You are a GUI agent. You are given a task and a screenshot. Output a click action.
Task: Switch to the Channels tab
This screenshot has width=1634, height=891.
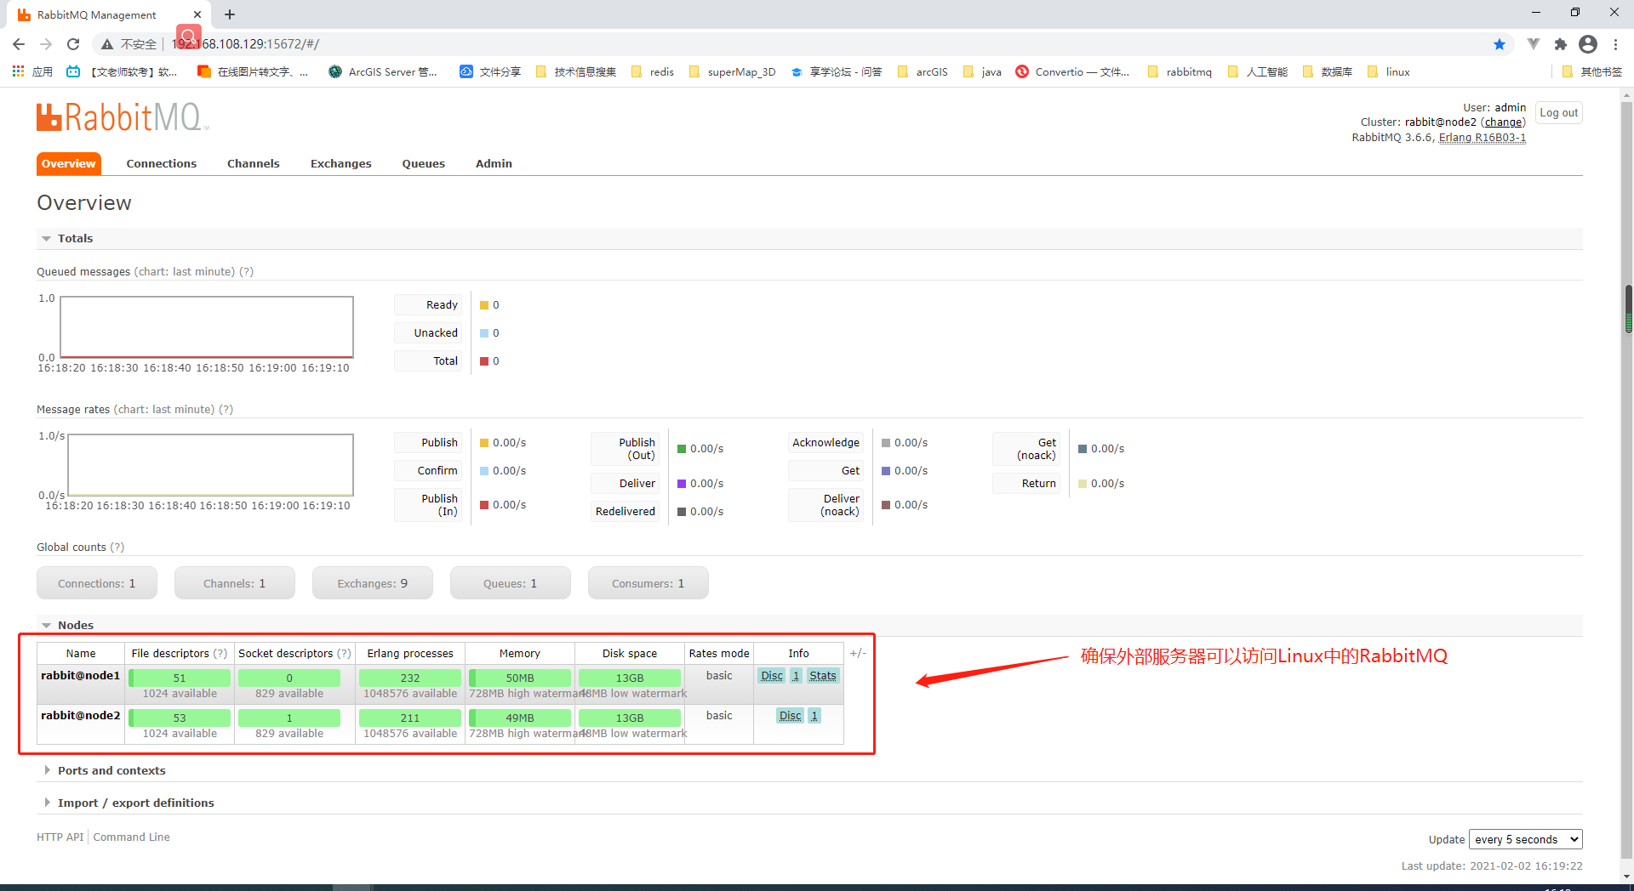[253, 163]
